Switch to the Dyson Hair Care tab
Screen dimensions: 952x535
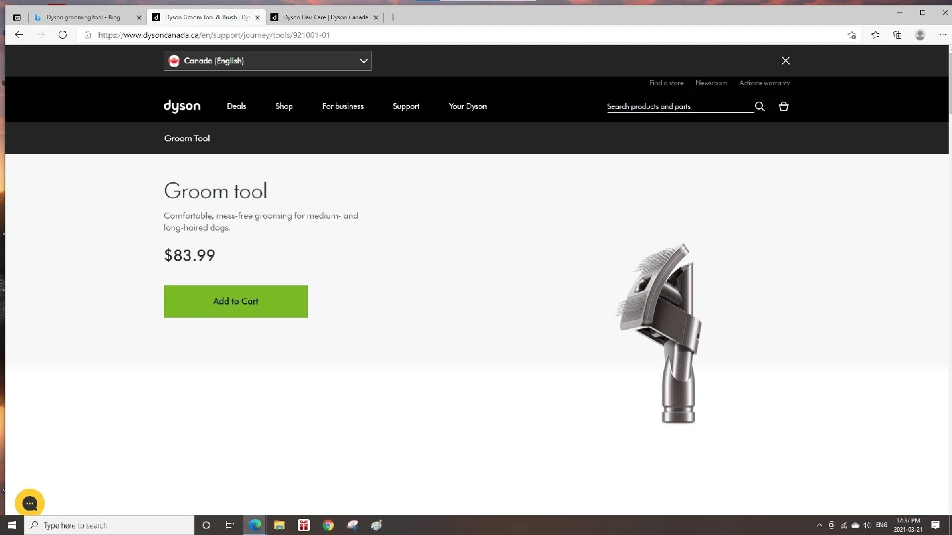tap(324, 17)
